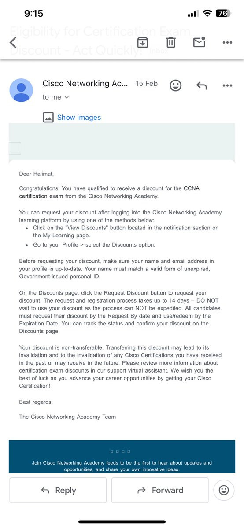Tap the image placeholder icon beside Show images
The image size is (244, 528).
coord(48,118)
